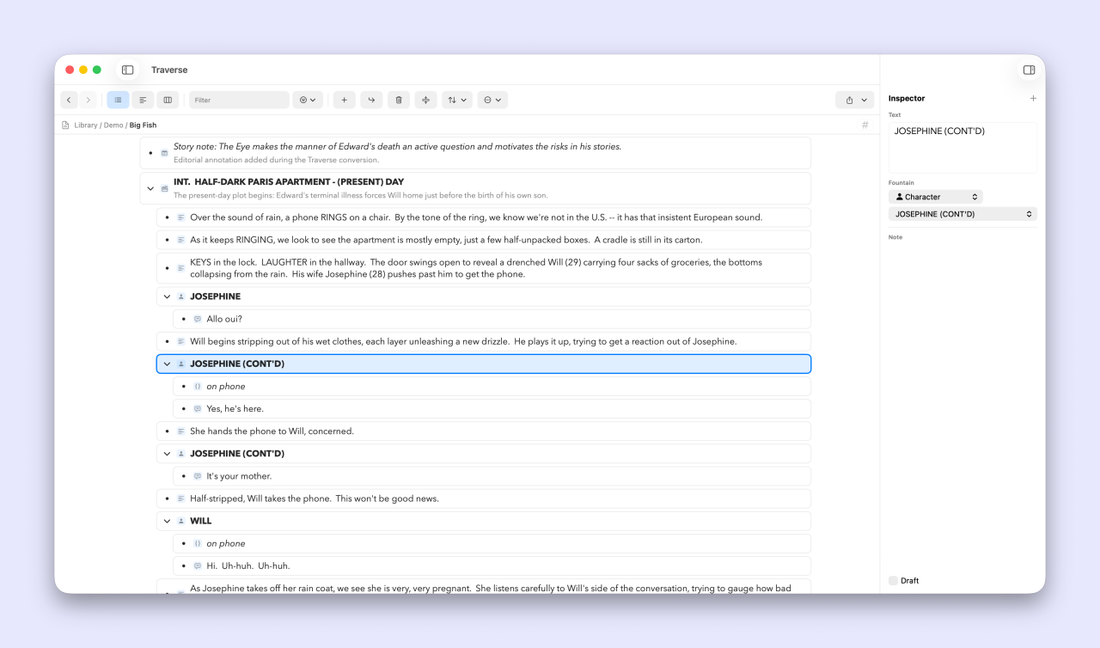Switch to the plain text view mode
The height and width of the screenshot is (648, 1100).
click(143, 100)
